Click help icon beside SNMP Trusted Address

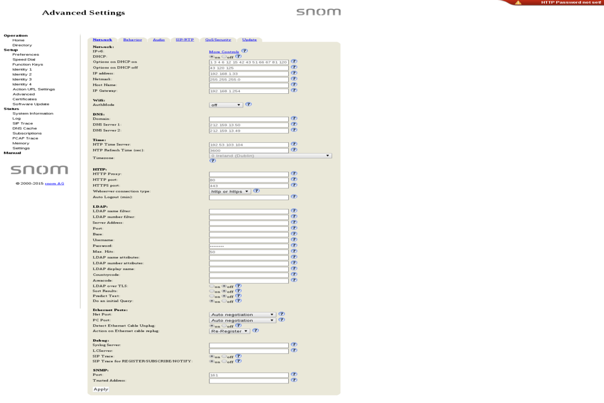pyautogui.click(x=294, y=380)
